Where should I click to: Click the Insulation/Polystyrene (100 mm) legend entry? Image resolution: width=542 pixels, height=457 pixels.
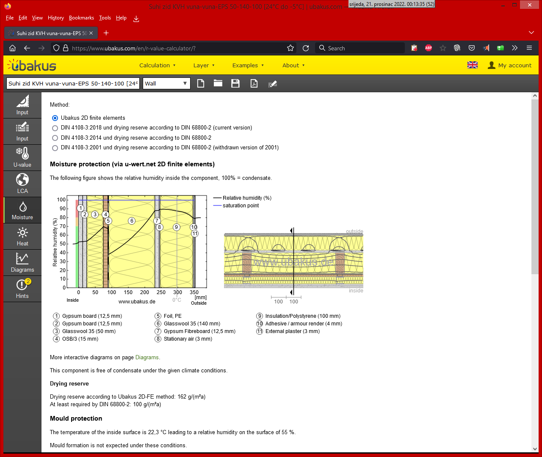[x=299, y=316]
